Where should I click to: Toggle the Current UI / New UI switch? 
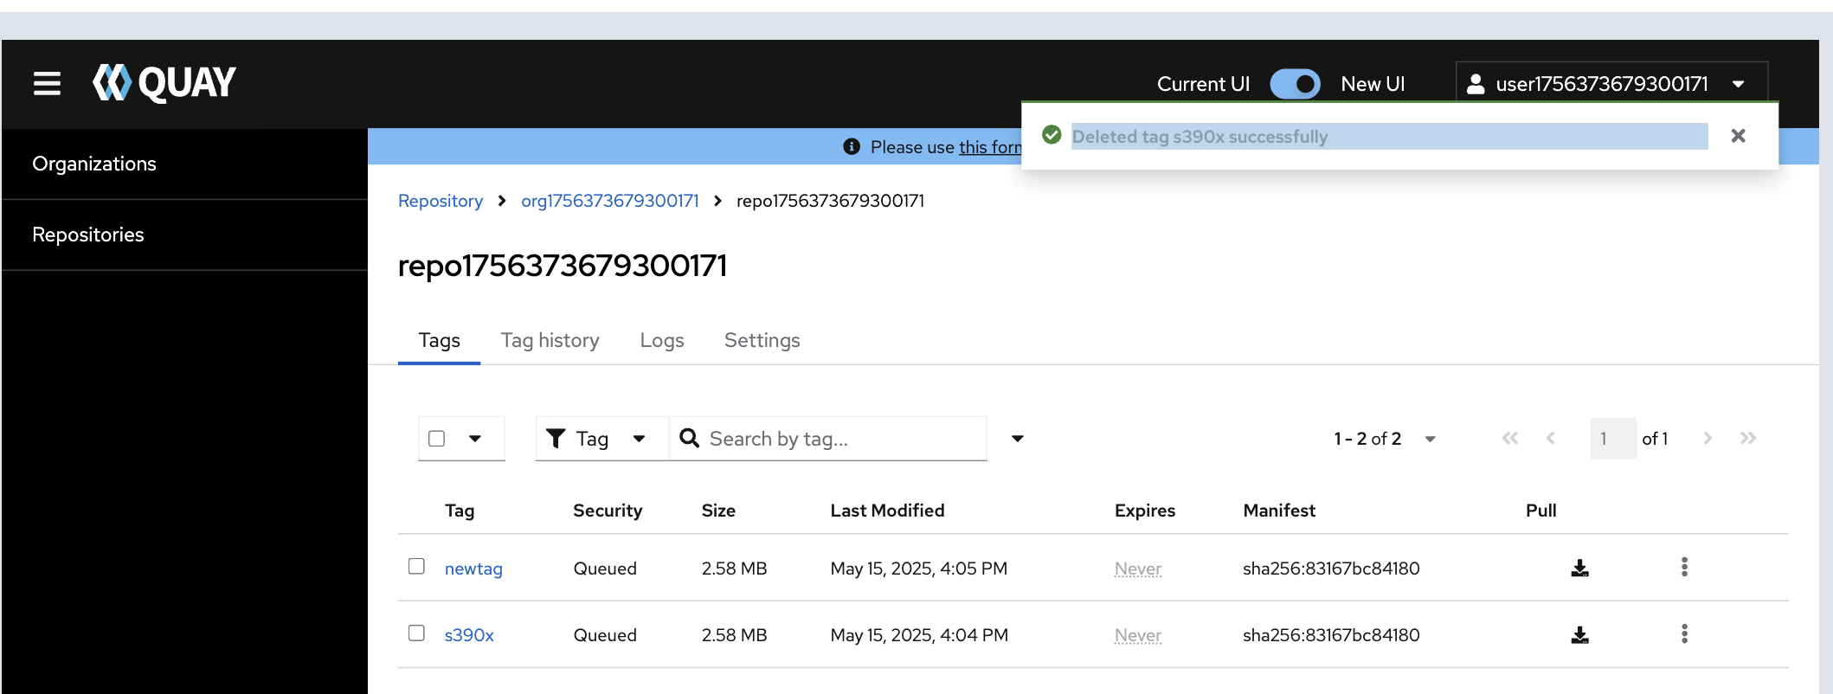(1295, 84)
